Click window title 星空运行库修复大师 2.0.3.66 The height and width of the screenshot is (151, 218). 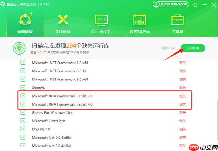click(x=28, y=4)
